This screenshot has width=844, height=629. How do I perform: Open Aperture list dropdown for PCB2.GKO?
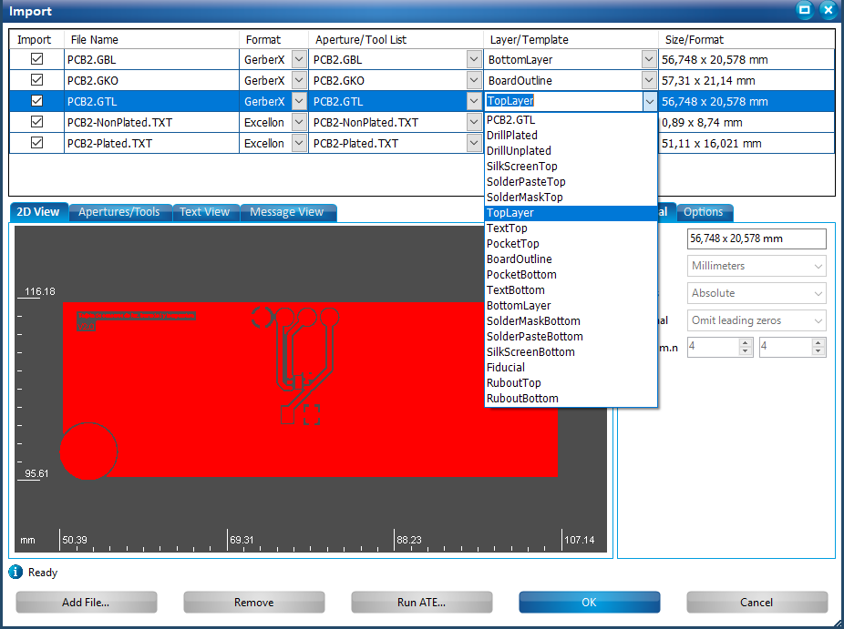tap(474, 80)
